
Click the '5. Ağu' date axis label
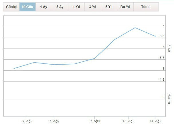click(27, 121)
